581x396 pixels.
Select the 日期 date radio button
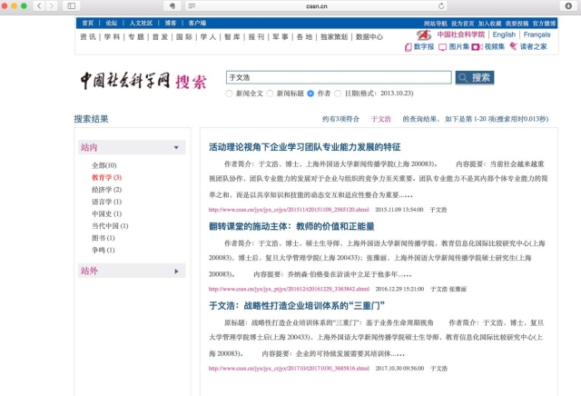point(338,93)
